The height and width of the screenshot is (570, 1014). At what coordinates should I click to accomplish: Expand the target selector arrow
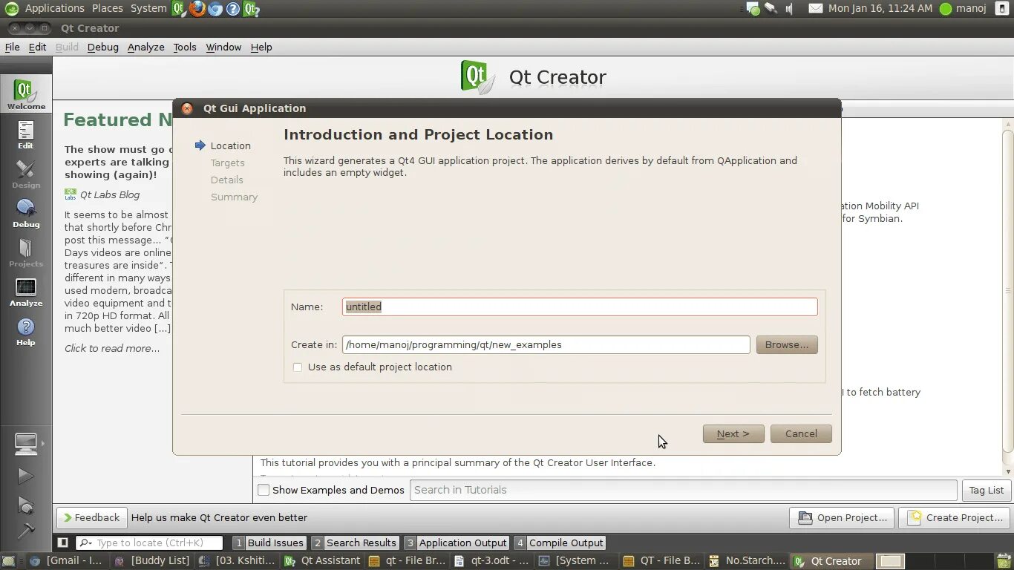click(x=42, y=443)
